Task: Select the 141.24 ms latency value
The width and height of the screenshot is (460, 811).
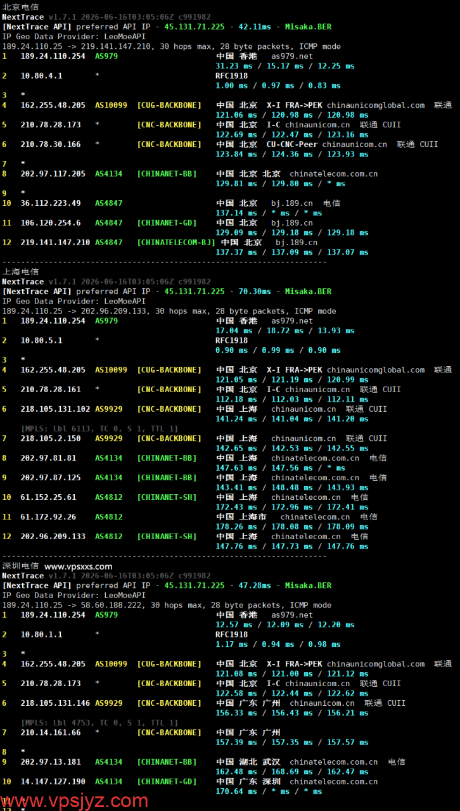Action: [236, 419]
